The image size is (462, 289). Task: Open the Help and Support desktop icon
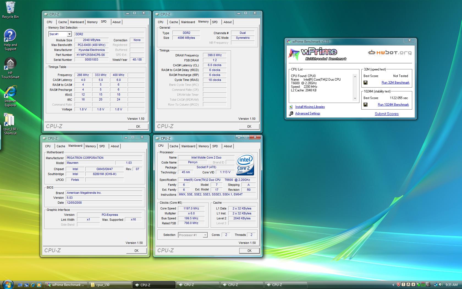[x=10, y=40]
